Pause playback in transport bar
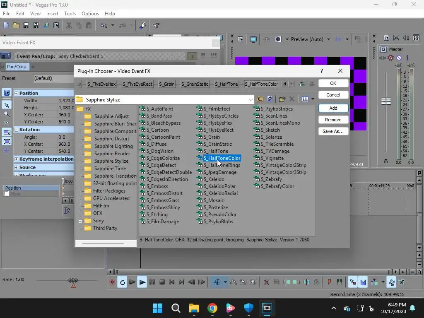424x318 pixels. pos(152,282)
